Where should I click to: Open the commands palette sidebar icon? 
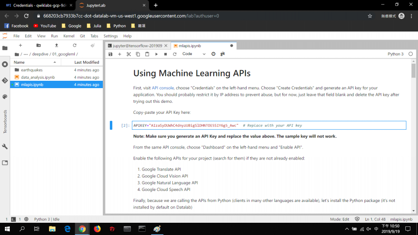[5, 97]
